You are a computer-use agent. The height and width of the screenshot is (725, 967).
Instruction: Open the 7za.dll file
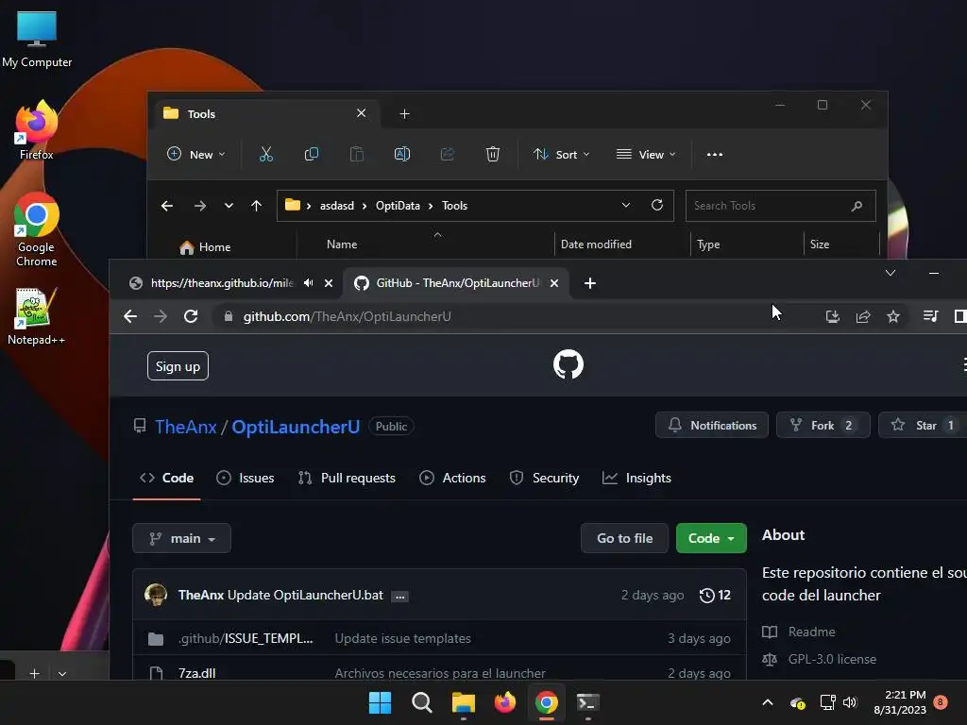tap(196, 673)
